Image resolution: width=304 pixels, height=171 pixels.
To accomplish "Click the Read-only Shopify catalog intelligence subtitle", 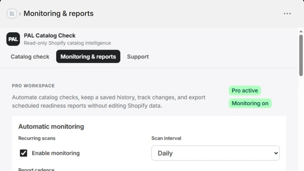I will pos(67,43).
